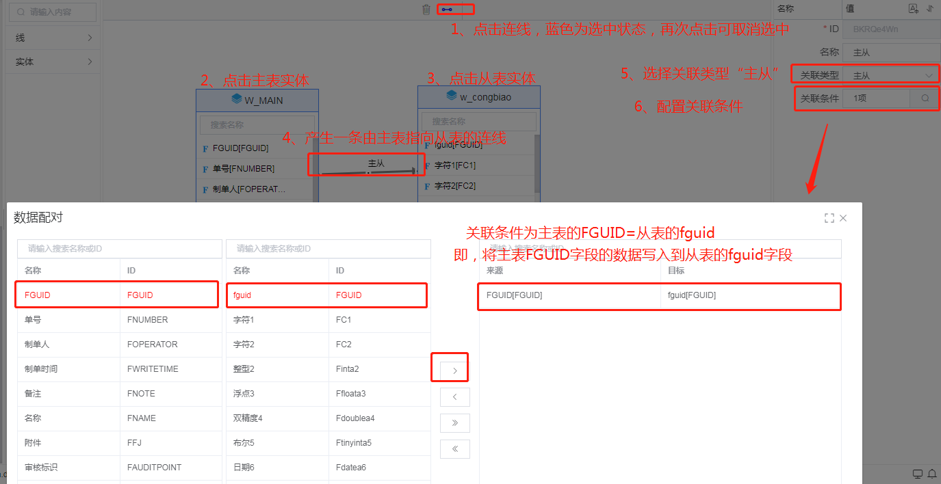This screenshot has width=941, height=484.
Task: Click the monitor icon in status bar
Action: 918,474
